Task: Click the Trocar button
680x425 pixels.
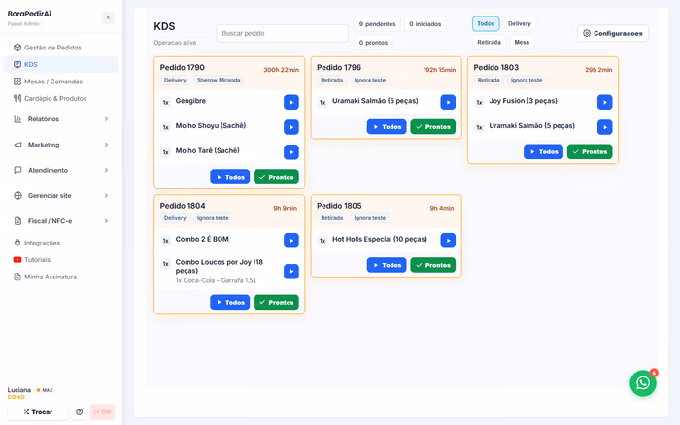Action: tap(38, 412)
